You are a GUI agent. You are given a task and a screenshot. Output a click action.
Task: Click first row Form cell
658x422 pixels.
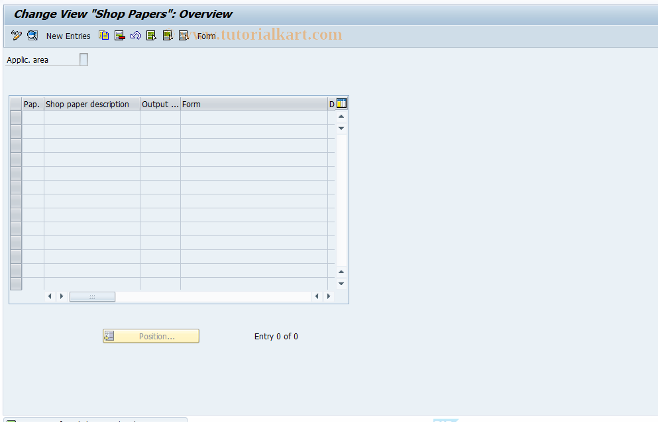click(254, 118)
